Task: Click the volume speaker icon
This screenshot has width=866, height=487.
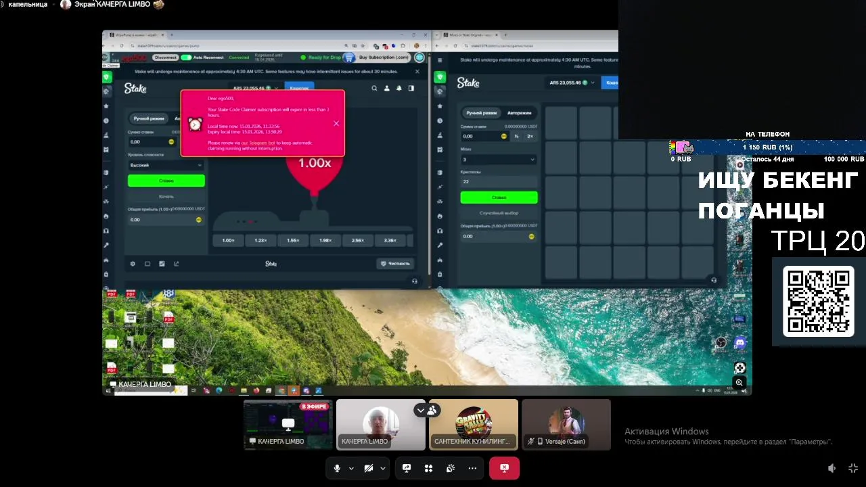Action: click(832, 468)
